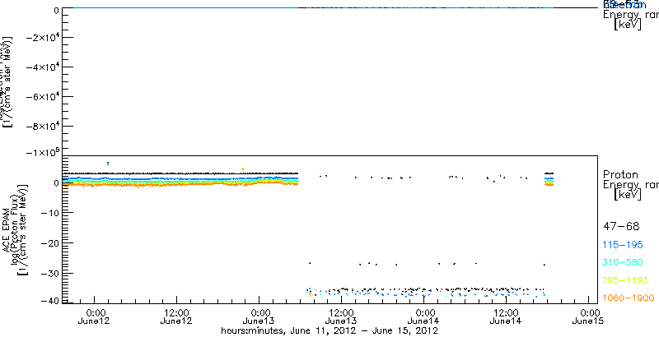Select the -1×10^5 axis tick value
The width and height of the screenshot is (659, 337).
[42, 153]
